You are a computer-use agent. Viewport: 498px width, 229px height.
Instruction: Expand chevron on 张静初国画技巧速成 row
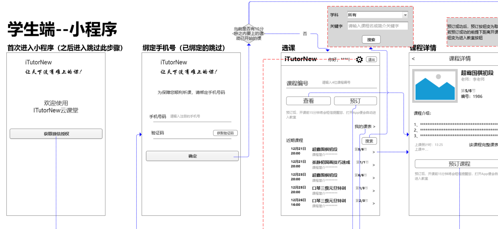coord(374,165)
